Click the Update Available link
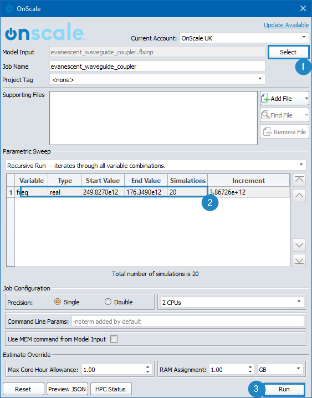Viewport: 312px width, 398px height. [x=287, y=25]
